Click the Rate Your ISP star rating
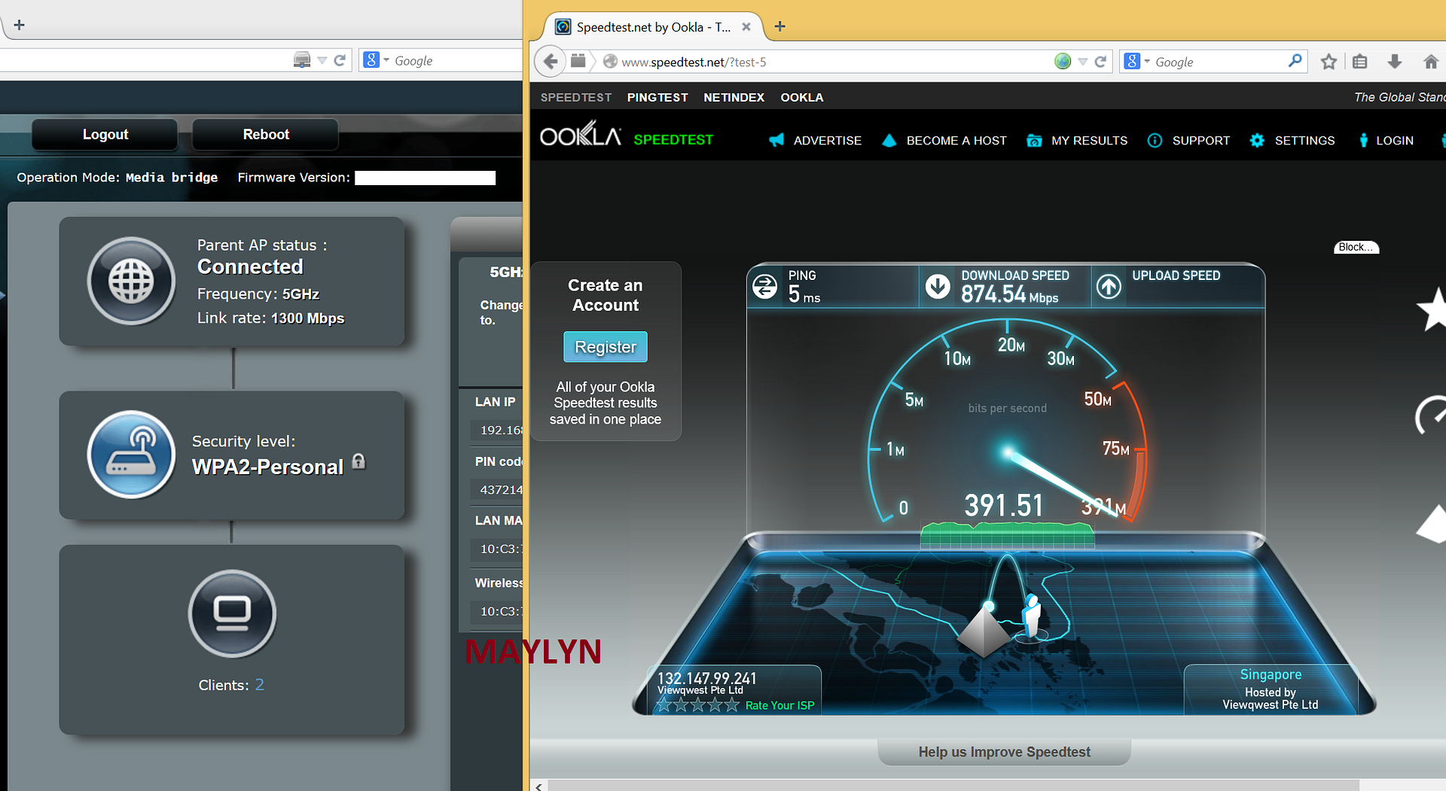This screenshot has width=1446, height=791. 697,705
